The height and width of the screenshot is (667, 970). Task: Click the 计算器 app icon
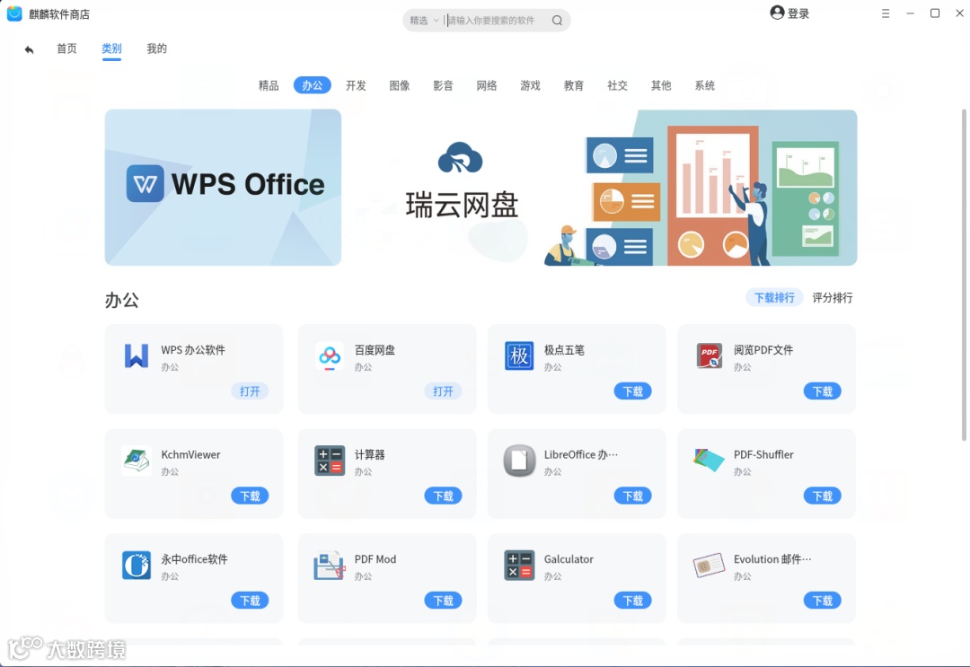pos(329,461)
